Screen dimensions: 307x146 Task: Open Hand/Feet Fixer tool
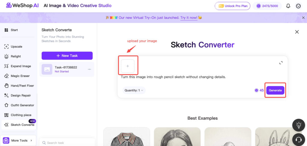[x=19, y=86]
